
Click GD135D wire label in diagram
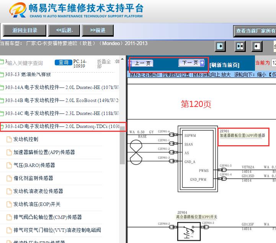pos(248,176)
